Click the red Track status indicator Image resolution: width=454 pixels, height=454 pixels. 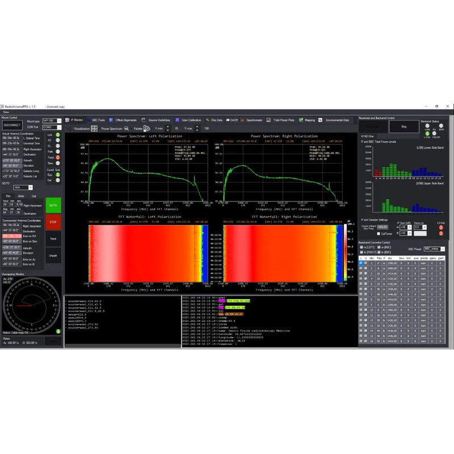coord(58,157)
